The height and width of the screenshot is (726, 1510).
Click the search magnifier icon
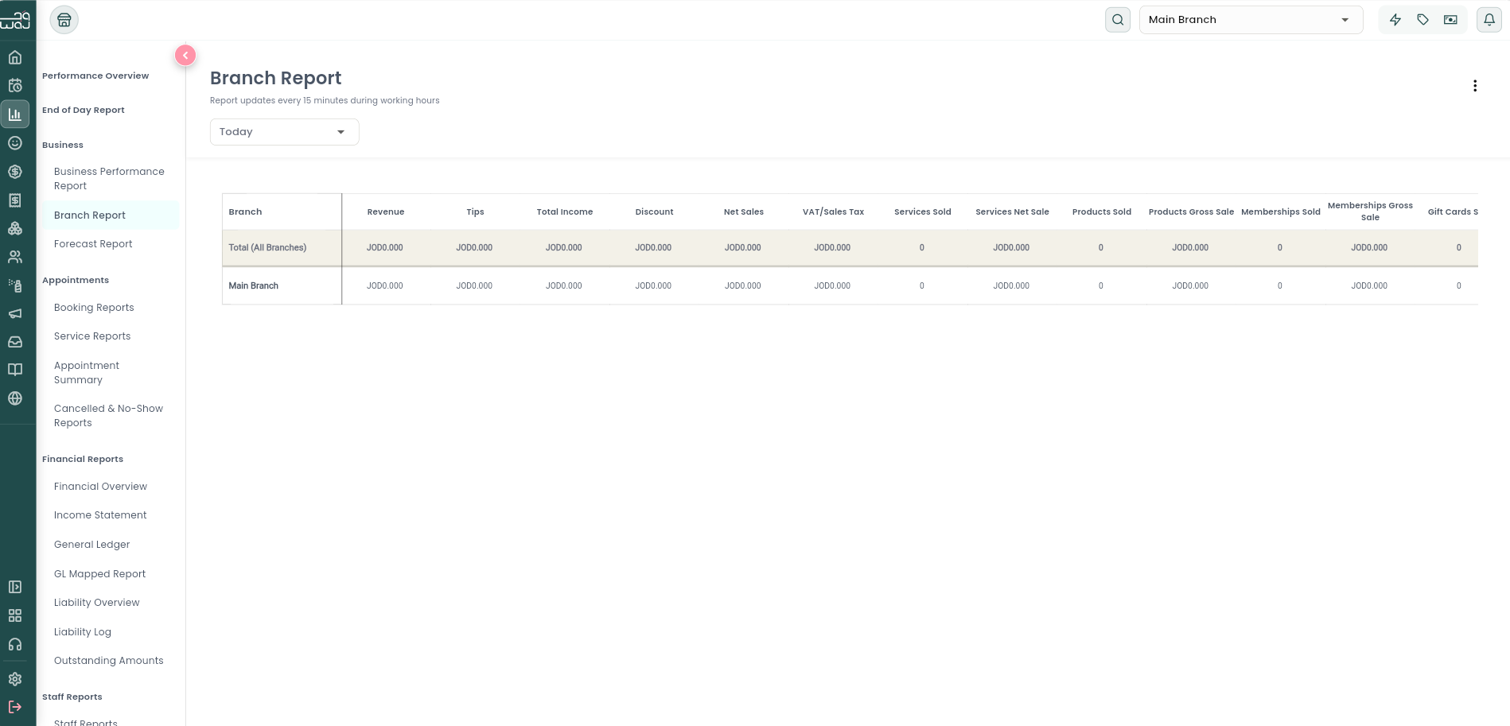[1118, 20]
